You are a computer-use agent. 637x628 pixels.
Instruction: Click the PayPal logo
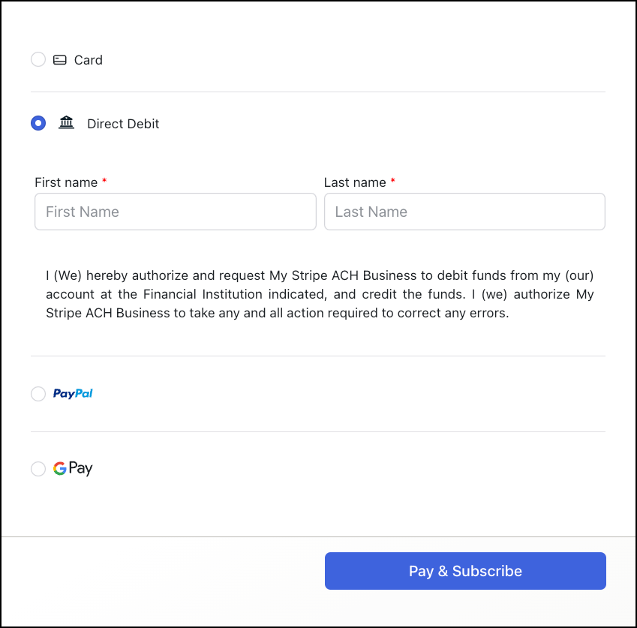coord(73,393)
